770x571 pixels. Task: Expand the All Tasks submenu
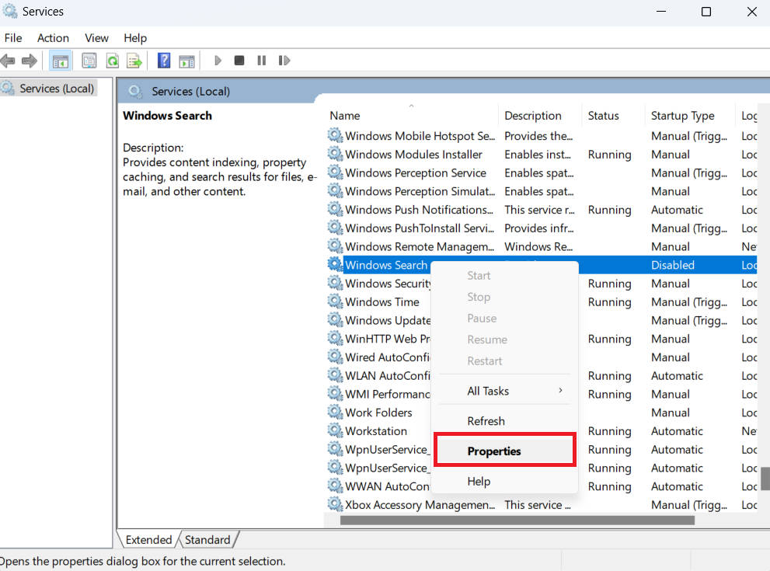pyautogui.click(x=505, y=391)
